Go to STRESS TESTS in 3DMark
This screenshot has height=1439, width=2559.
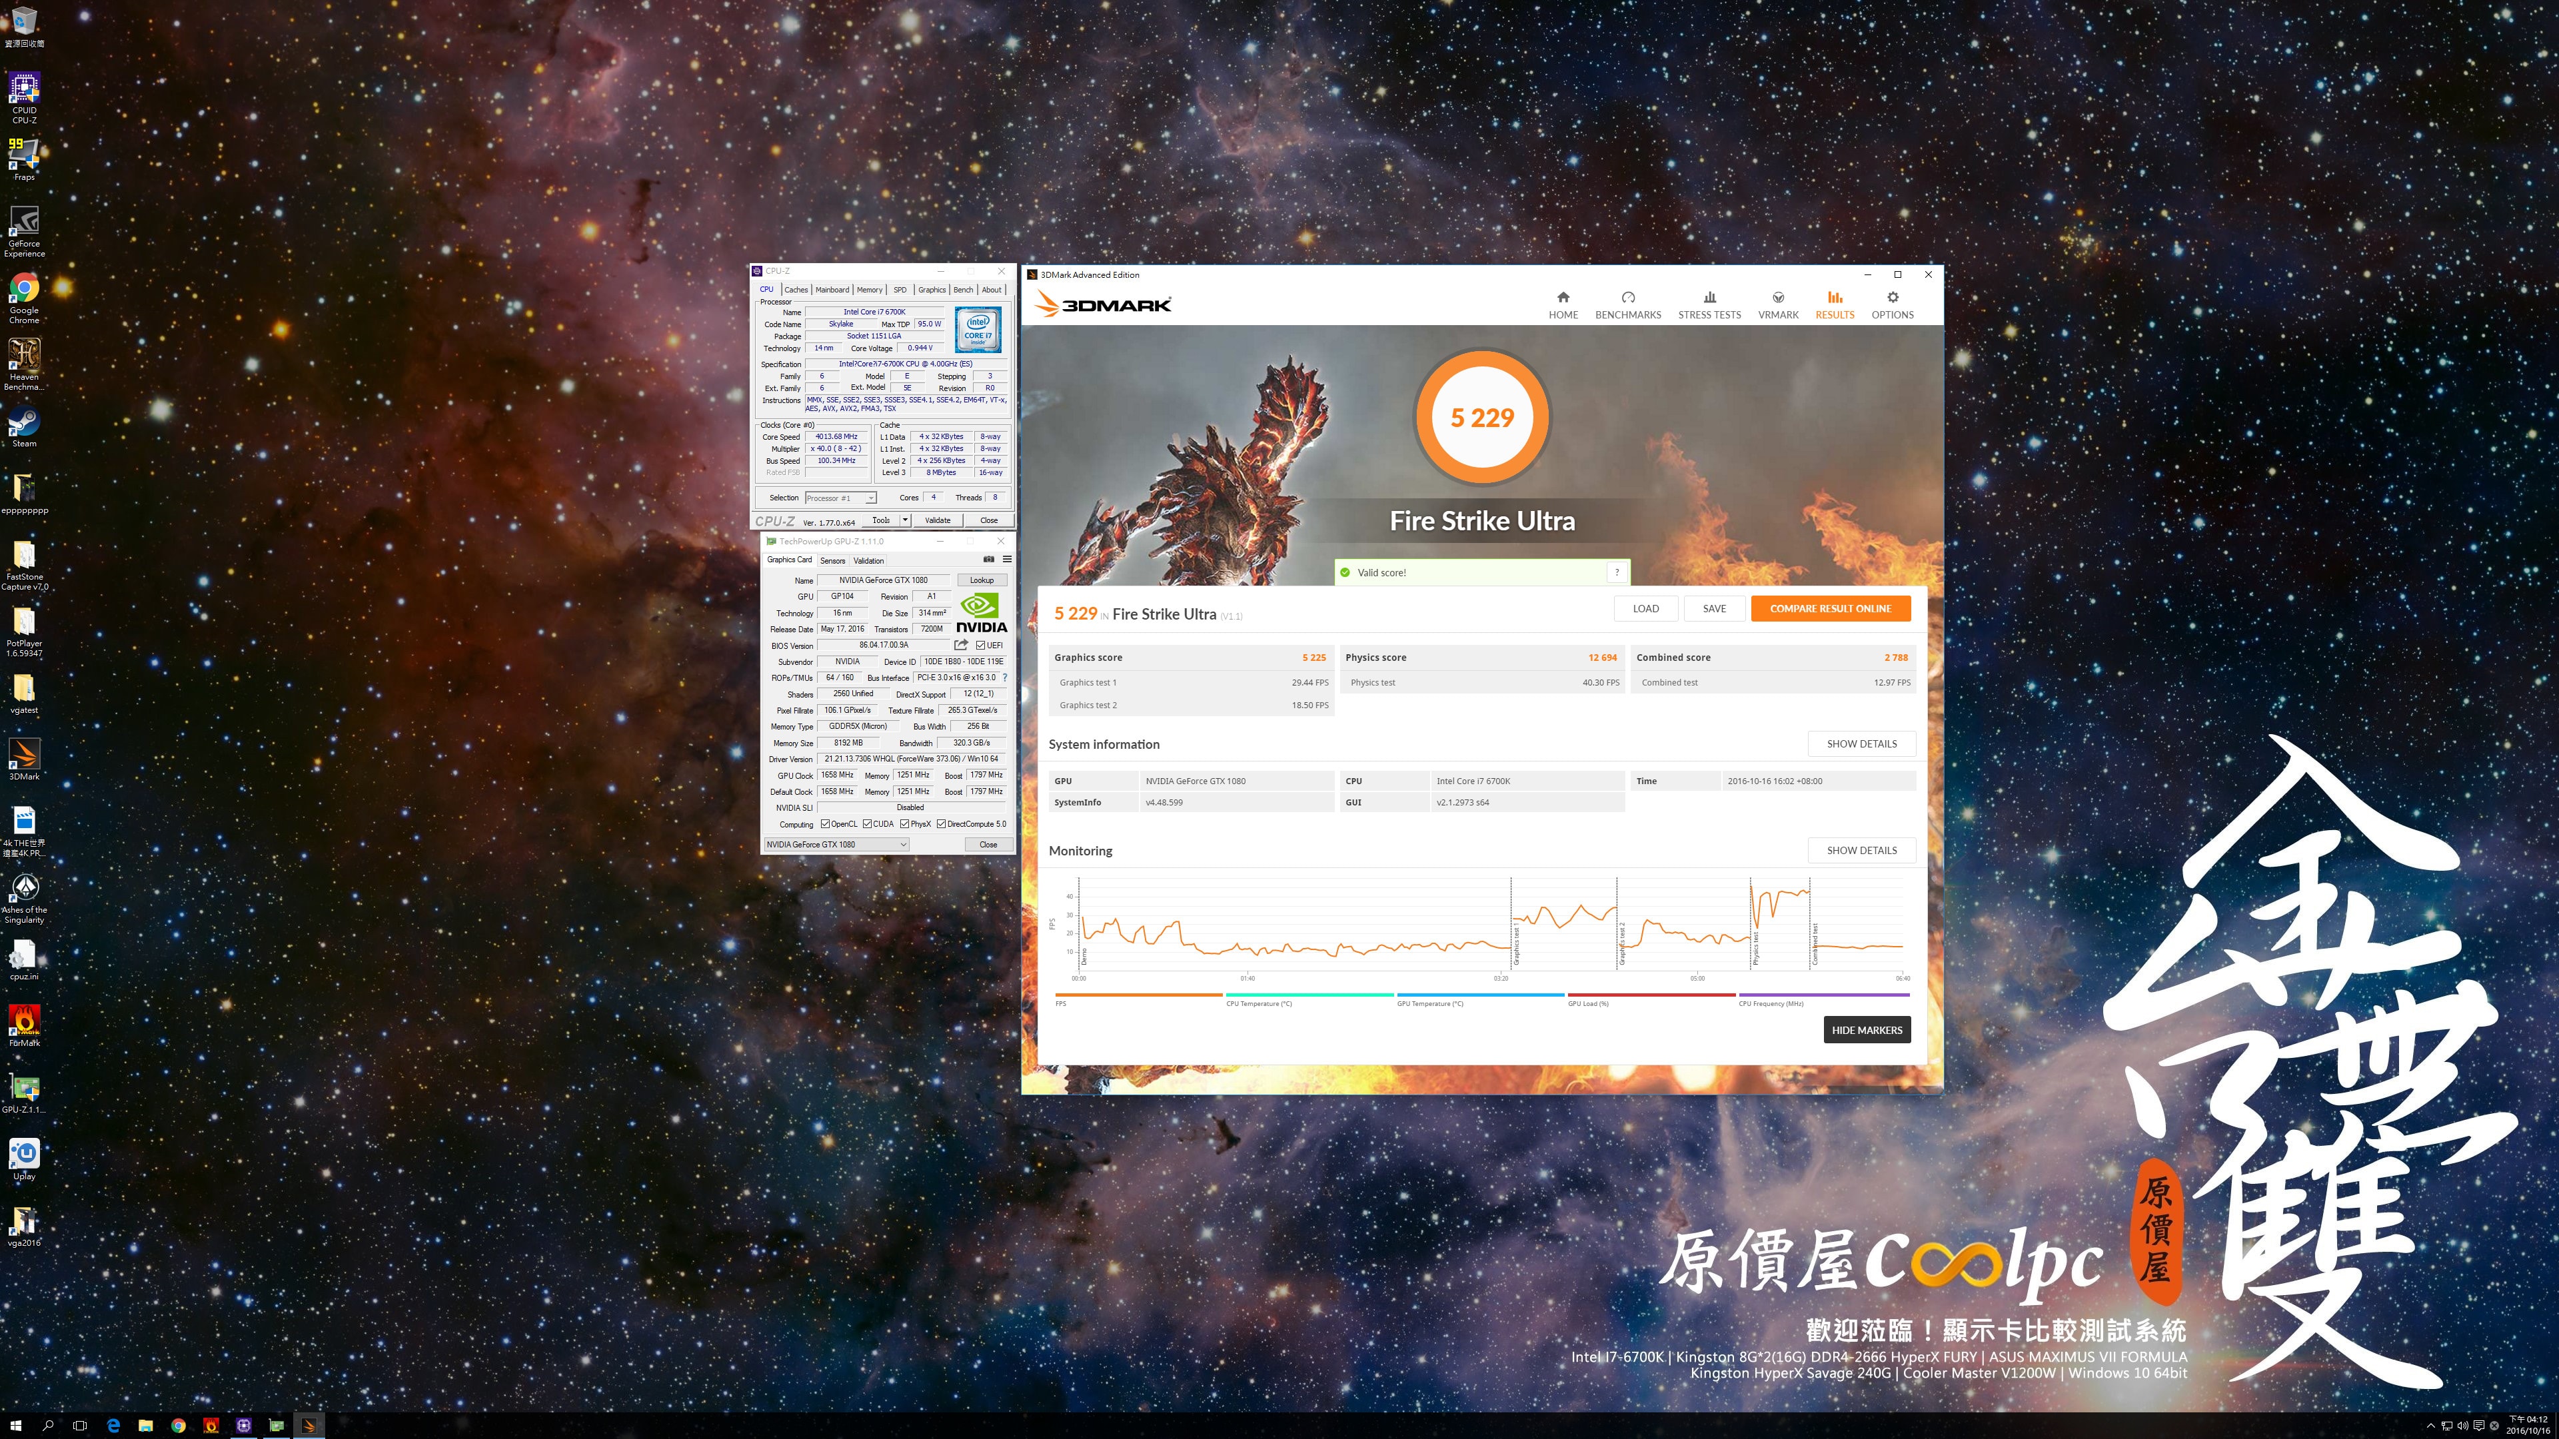point(1709,305)
